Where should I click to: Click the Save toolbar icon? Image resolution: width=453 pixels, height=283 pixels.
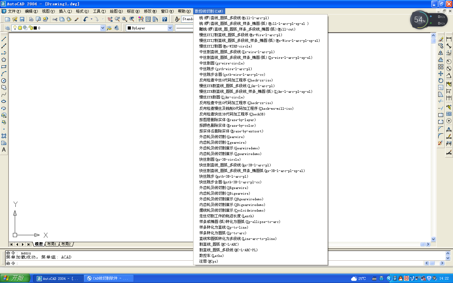tap(22, 19)
